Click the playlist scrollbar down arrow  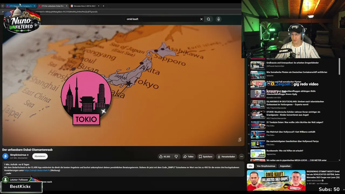pos(339,160)
